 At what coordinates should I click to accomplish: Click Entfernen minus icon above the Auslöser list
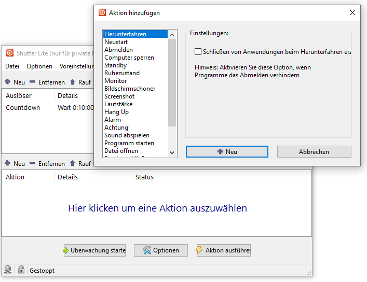pos(33,82)
